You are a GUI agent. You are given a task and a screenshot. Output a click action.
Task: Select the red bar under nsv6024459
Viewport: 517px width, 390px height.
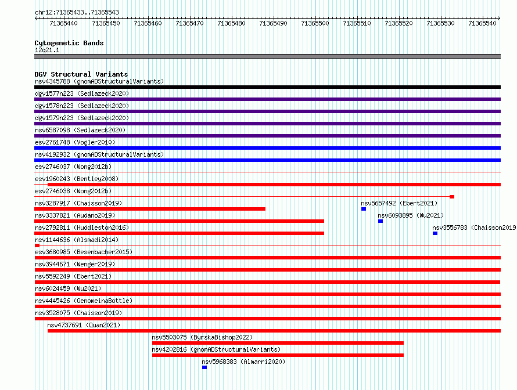point(267,294)
